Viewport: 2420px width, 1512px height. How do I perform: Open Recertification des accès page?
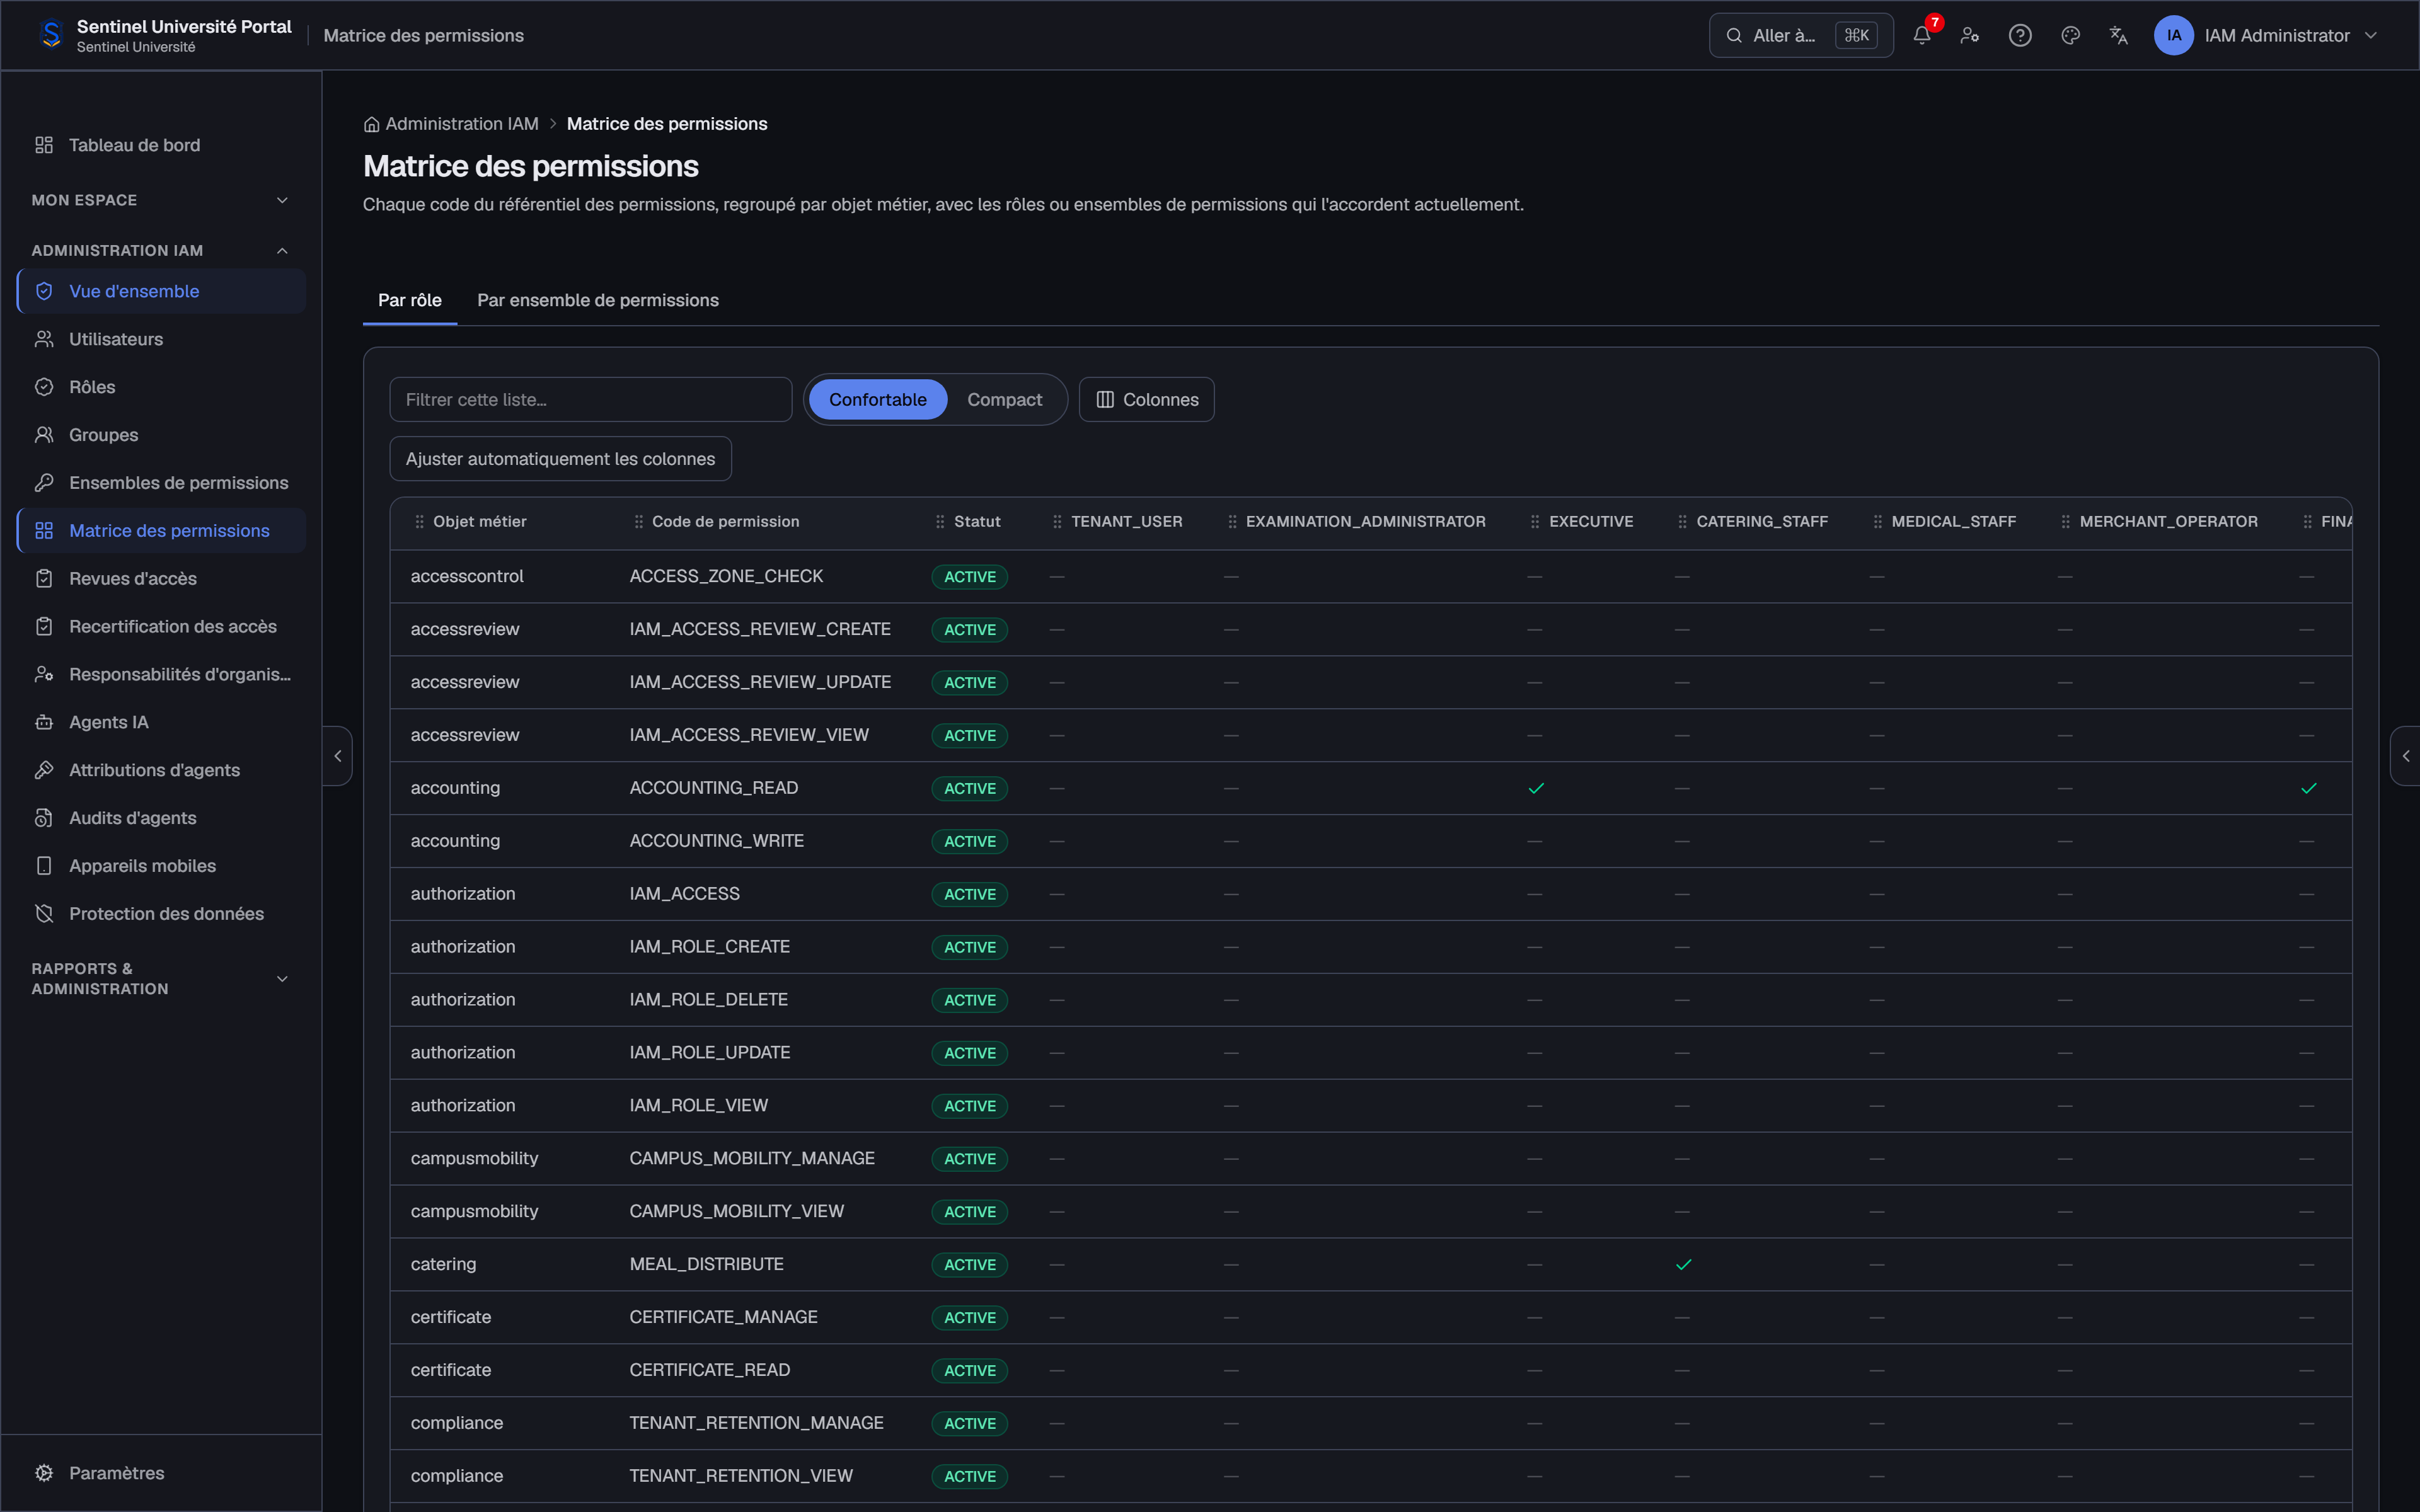(161, 627)
